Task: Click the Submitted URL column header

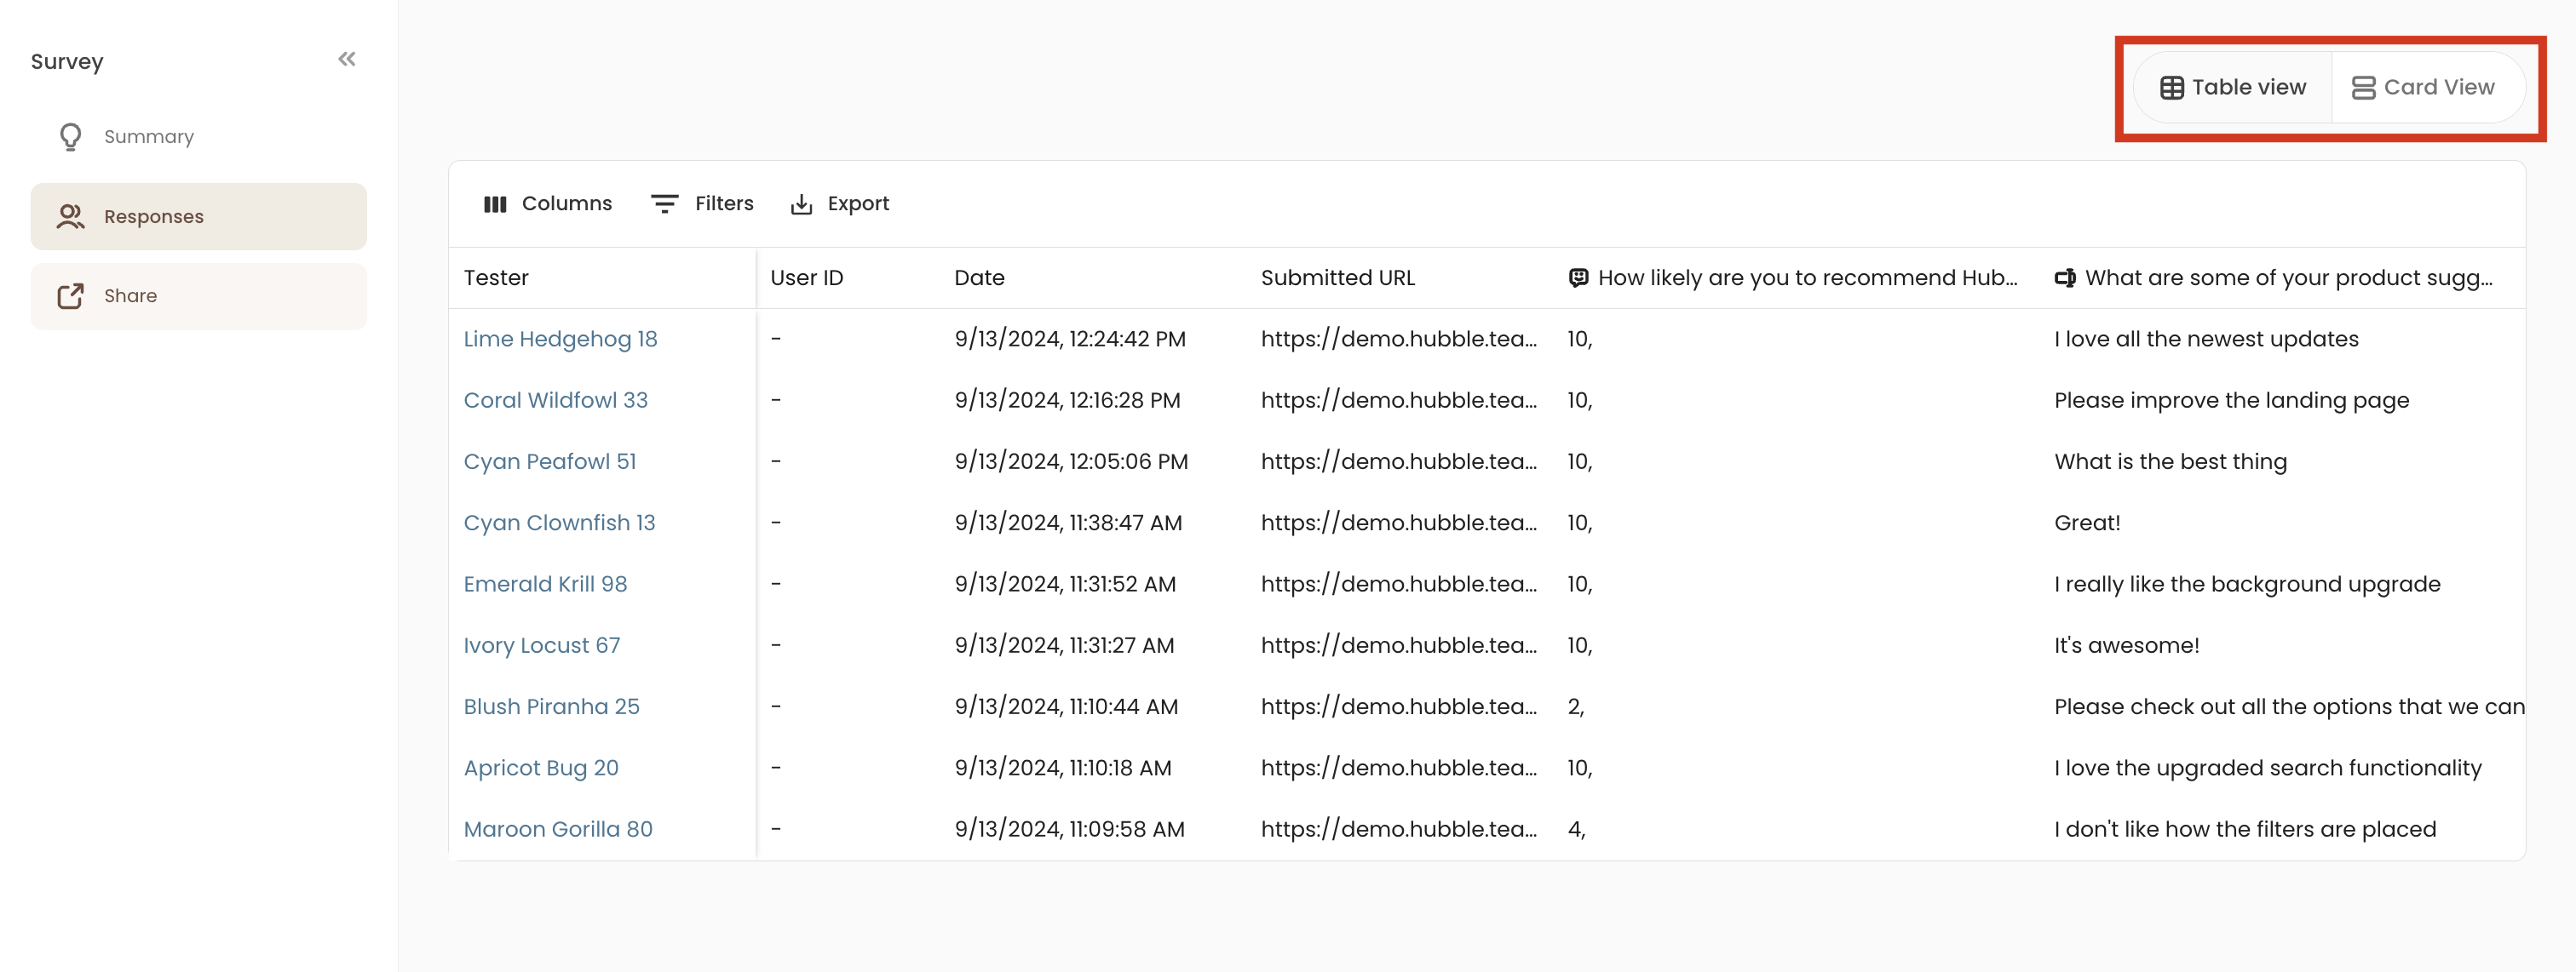Action: point(1400,277)
